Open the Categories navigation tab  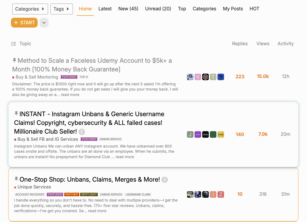click(204, 9)
